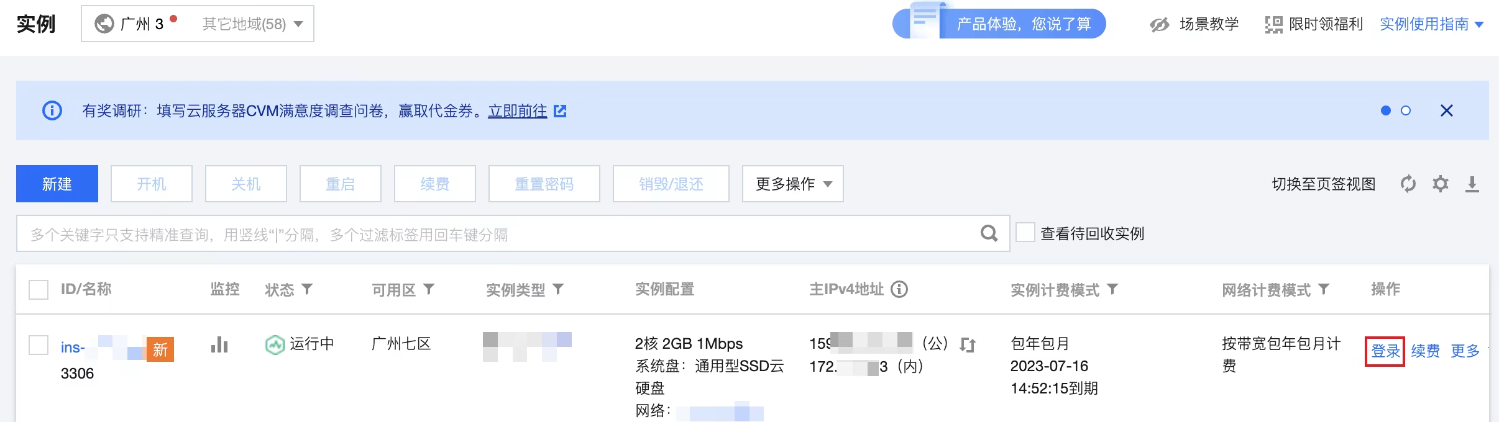Click the convert IP icon beside public address
The width and height of the screenshot is (1499, 422).
968,344
